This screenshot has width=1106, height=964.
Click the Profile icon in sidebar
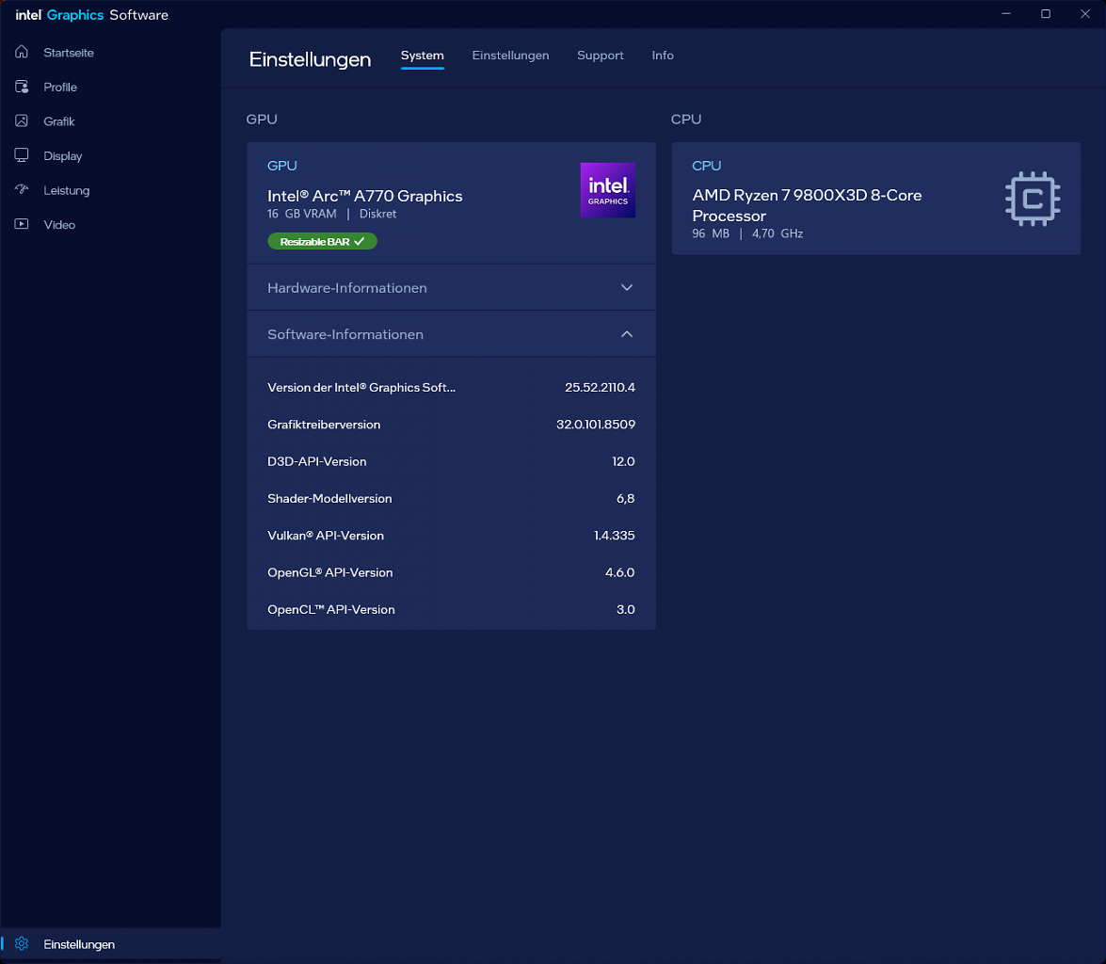(x=22, y=87)
